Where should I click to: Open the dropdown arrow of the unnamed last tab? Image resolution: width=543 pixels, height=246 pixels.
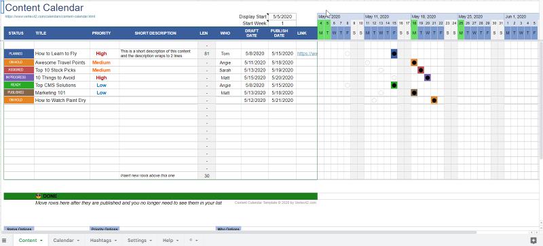pos(197,241)
